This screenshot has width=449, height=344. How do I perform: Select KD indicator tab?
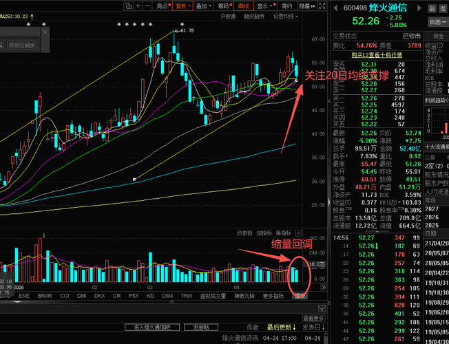pos(150,296)
